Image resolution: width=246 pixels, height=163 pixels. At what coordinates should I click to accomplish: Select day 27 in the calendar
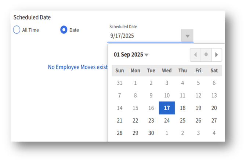point(214,120)
